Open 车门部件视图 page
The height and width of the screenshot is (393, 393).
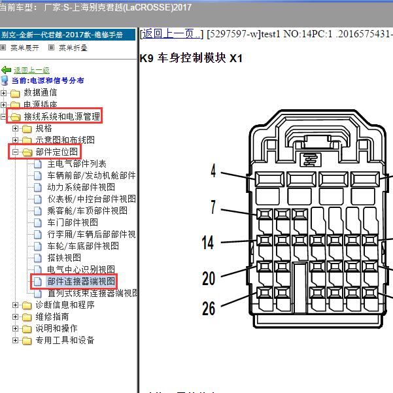[73, 222]
